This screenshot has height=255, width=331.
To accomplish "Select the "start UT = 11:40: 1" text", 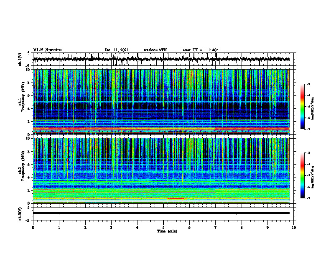I will click(202, 50).
